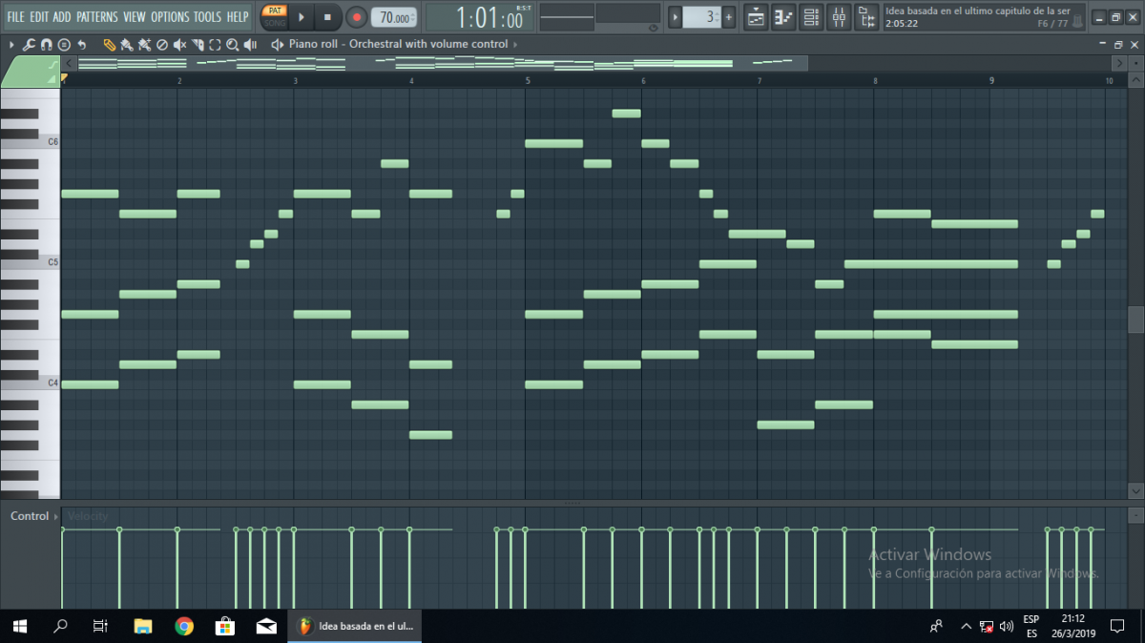Toggle the monitor eye icon under the CPU panel
Screen dimensions: 1145x643
click(x=653, y=28)
